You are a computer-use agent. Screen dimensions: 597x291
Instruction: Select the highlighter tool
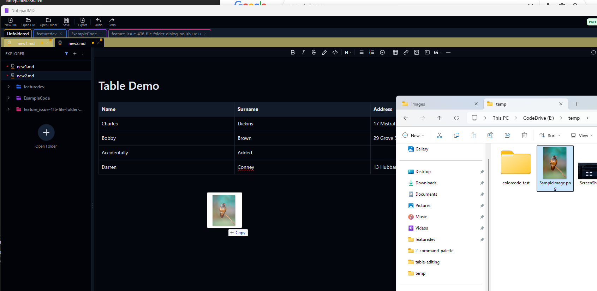tap(324, 52)
